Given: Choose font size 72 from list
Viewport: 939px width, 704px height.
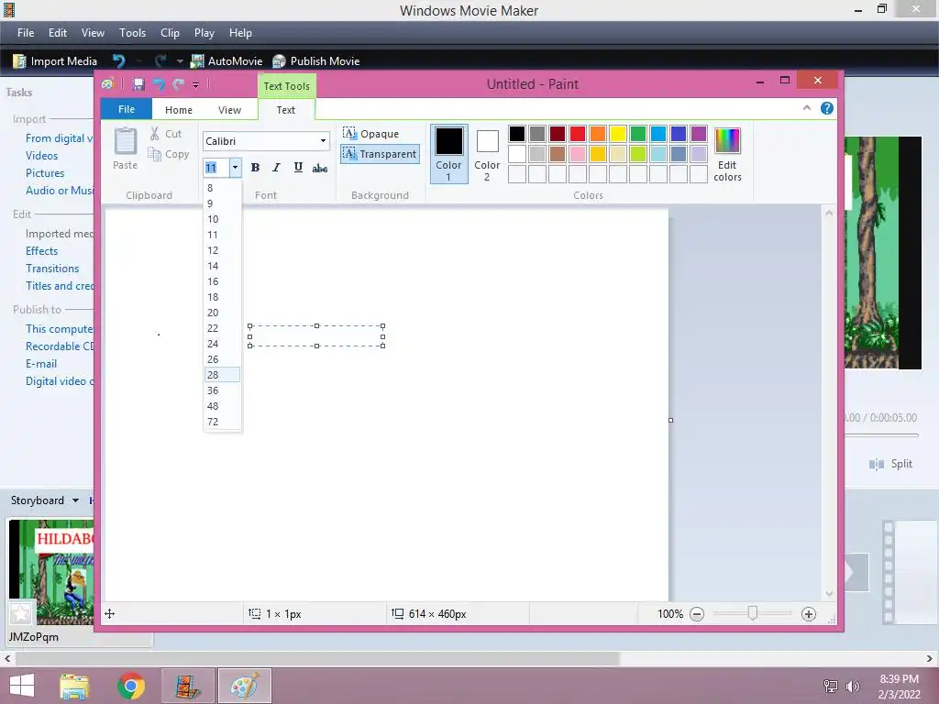Looking at the screenshot, I should pos(222,422).
